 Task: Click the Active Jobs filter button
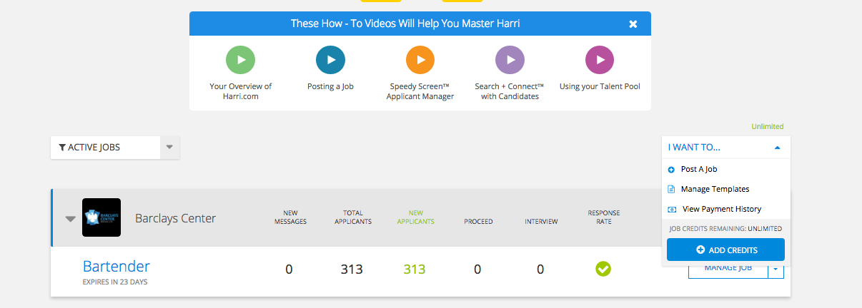pyautogui.click(x=106, y=148)
